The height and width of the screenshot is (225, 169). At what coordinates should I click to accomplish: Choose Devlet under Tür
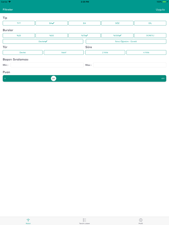(23, 52)
